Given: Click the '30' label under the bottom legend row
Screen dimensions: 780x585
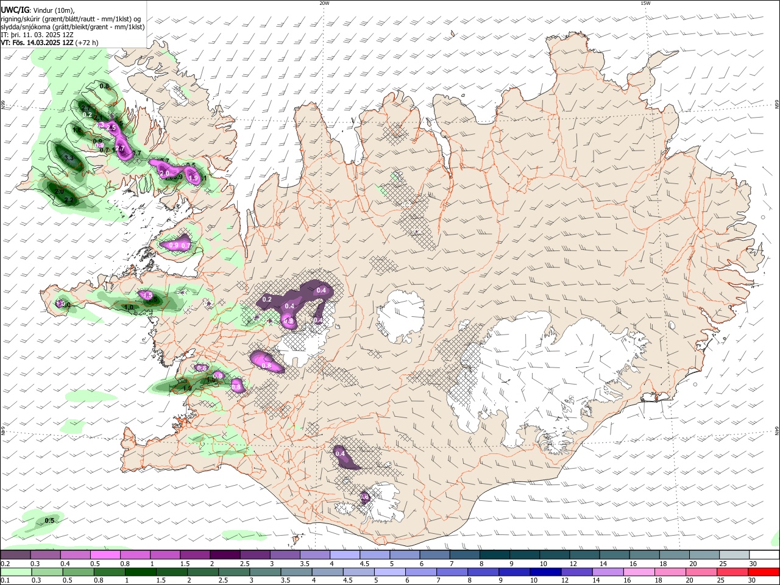Looking at the screenshot, I should pos(751,580).
